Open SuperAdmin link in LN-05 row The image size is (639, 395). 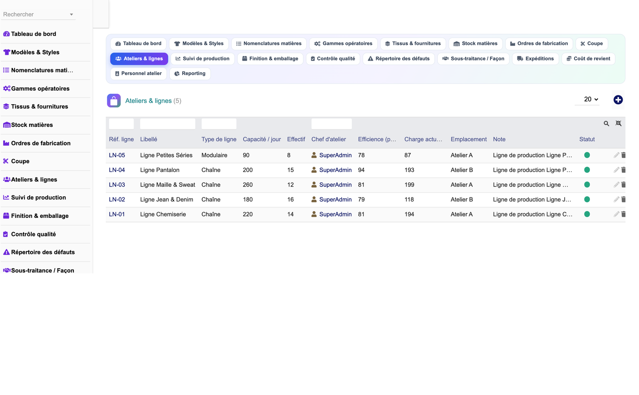pyautogui.click(x=335, y=155)
